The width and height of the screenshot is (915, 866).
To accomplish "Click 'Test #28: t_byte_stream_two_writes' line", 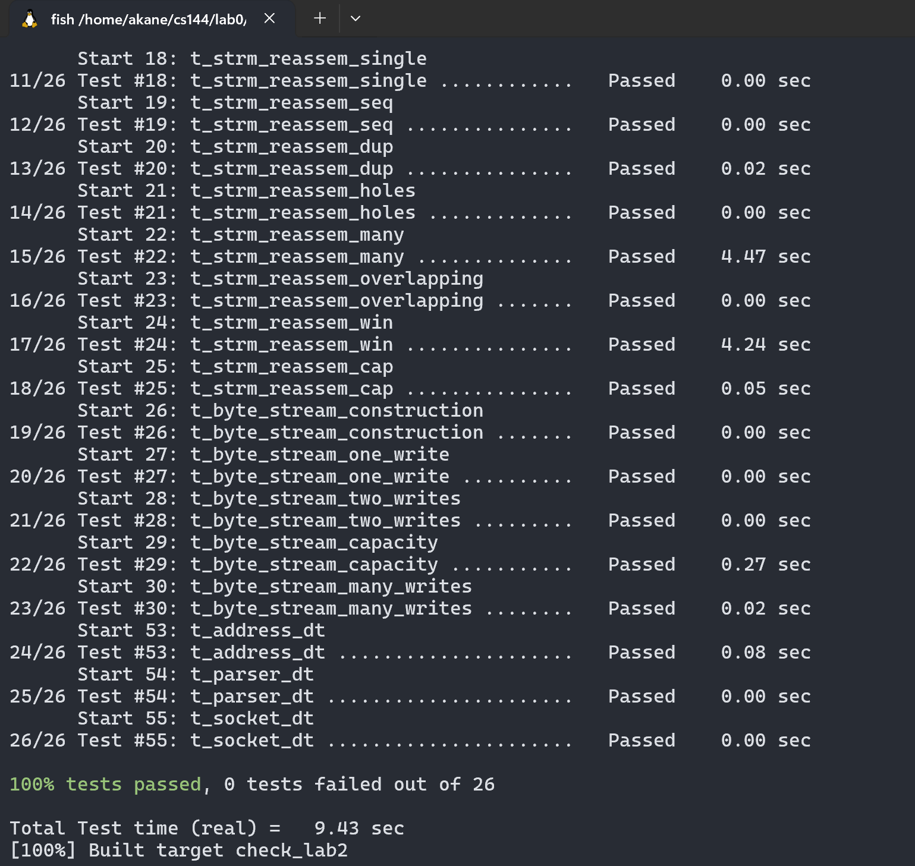I will coord(410,521).
